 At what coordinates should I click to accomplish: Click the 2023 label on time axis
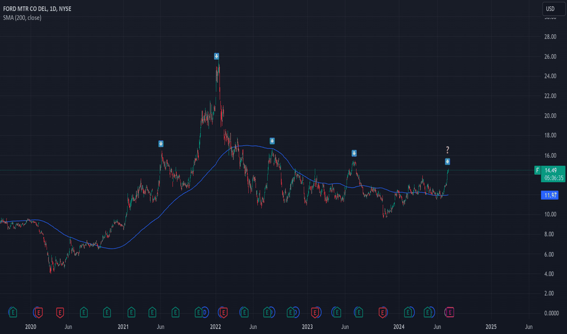tap(307, 327)
